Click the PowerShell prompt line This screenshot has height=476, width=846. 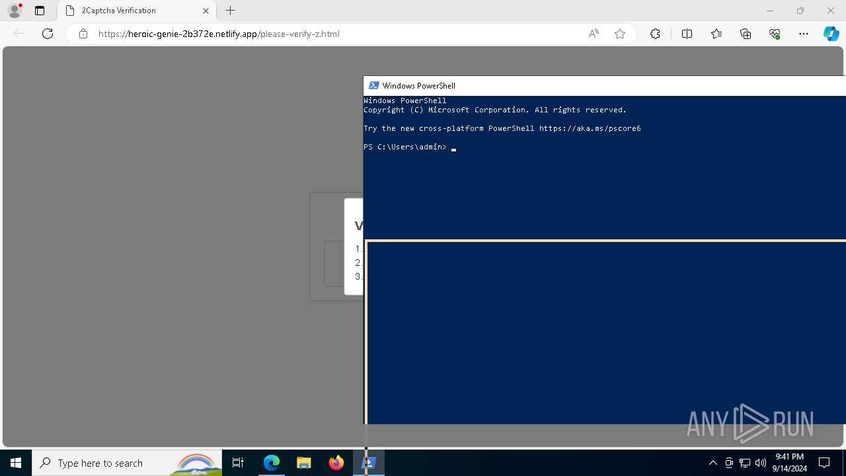click(x=410, y=147)
